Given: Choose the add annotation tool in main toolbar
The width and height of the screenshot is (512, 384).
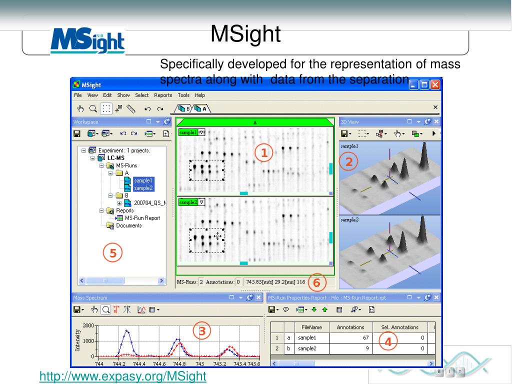Looking at the screenshot, I should pyautogui.click(x=118, y=108).
